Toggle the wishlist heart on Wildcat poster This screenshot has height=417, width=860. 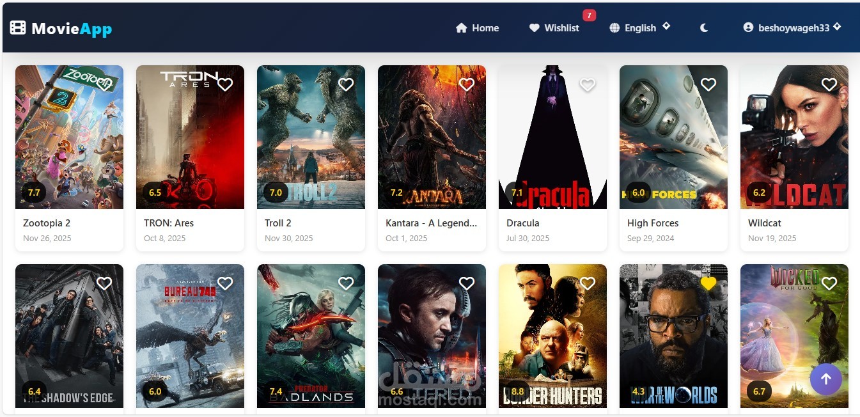[x=829, y=84]
